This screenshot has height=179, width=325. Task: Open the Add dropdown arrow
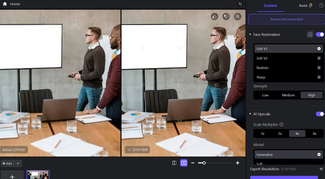pyautogui.click(x=18, y=163)
